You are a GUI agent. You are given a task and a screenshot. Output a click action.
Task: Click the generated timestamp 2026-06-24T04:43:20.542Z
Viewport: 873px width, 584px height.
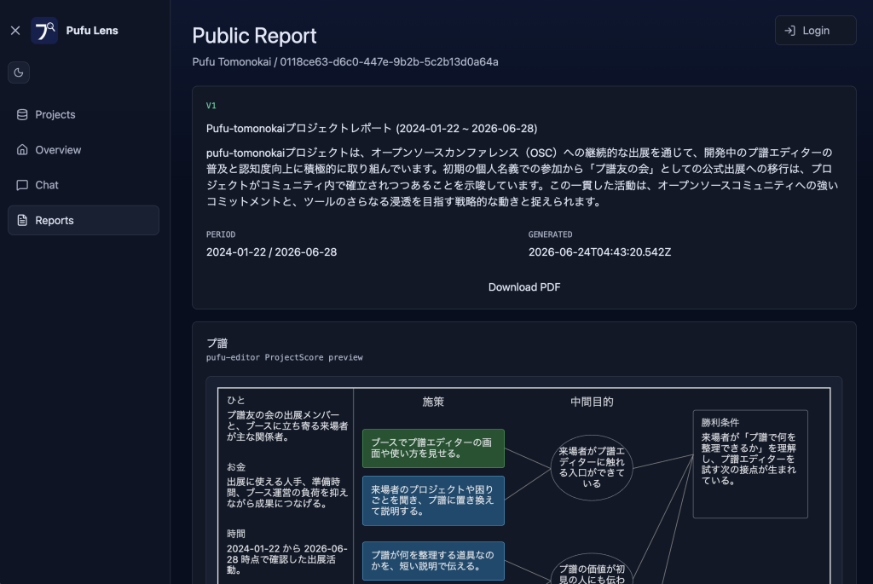pyautogui.click(x=599, y=252)
